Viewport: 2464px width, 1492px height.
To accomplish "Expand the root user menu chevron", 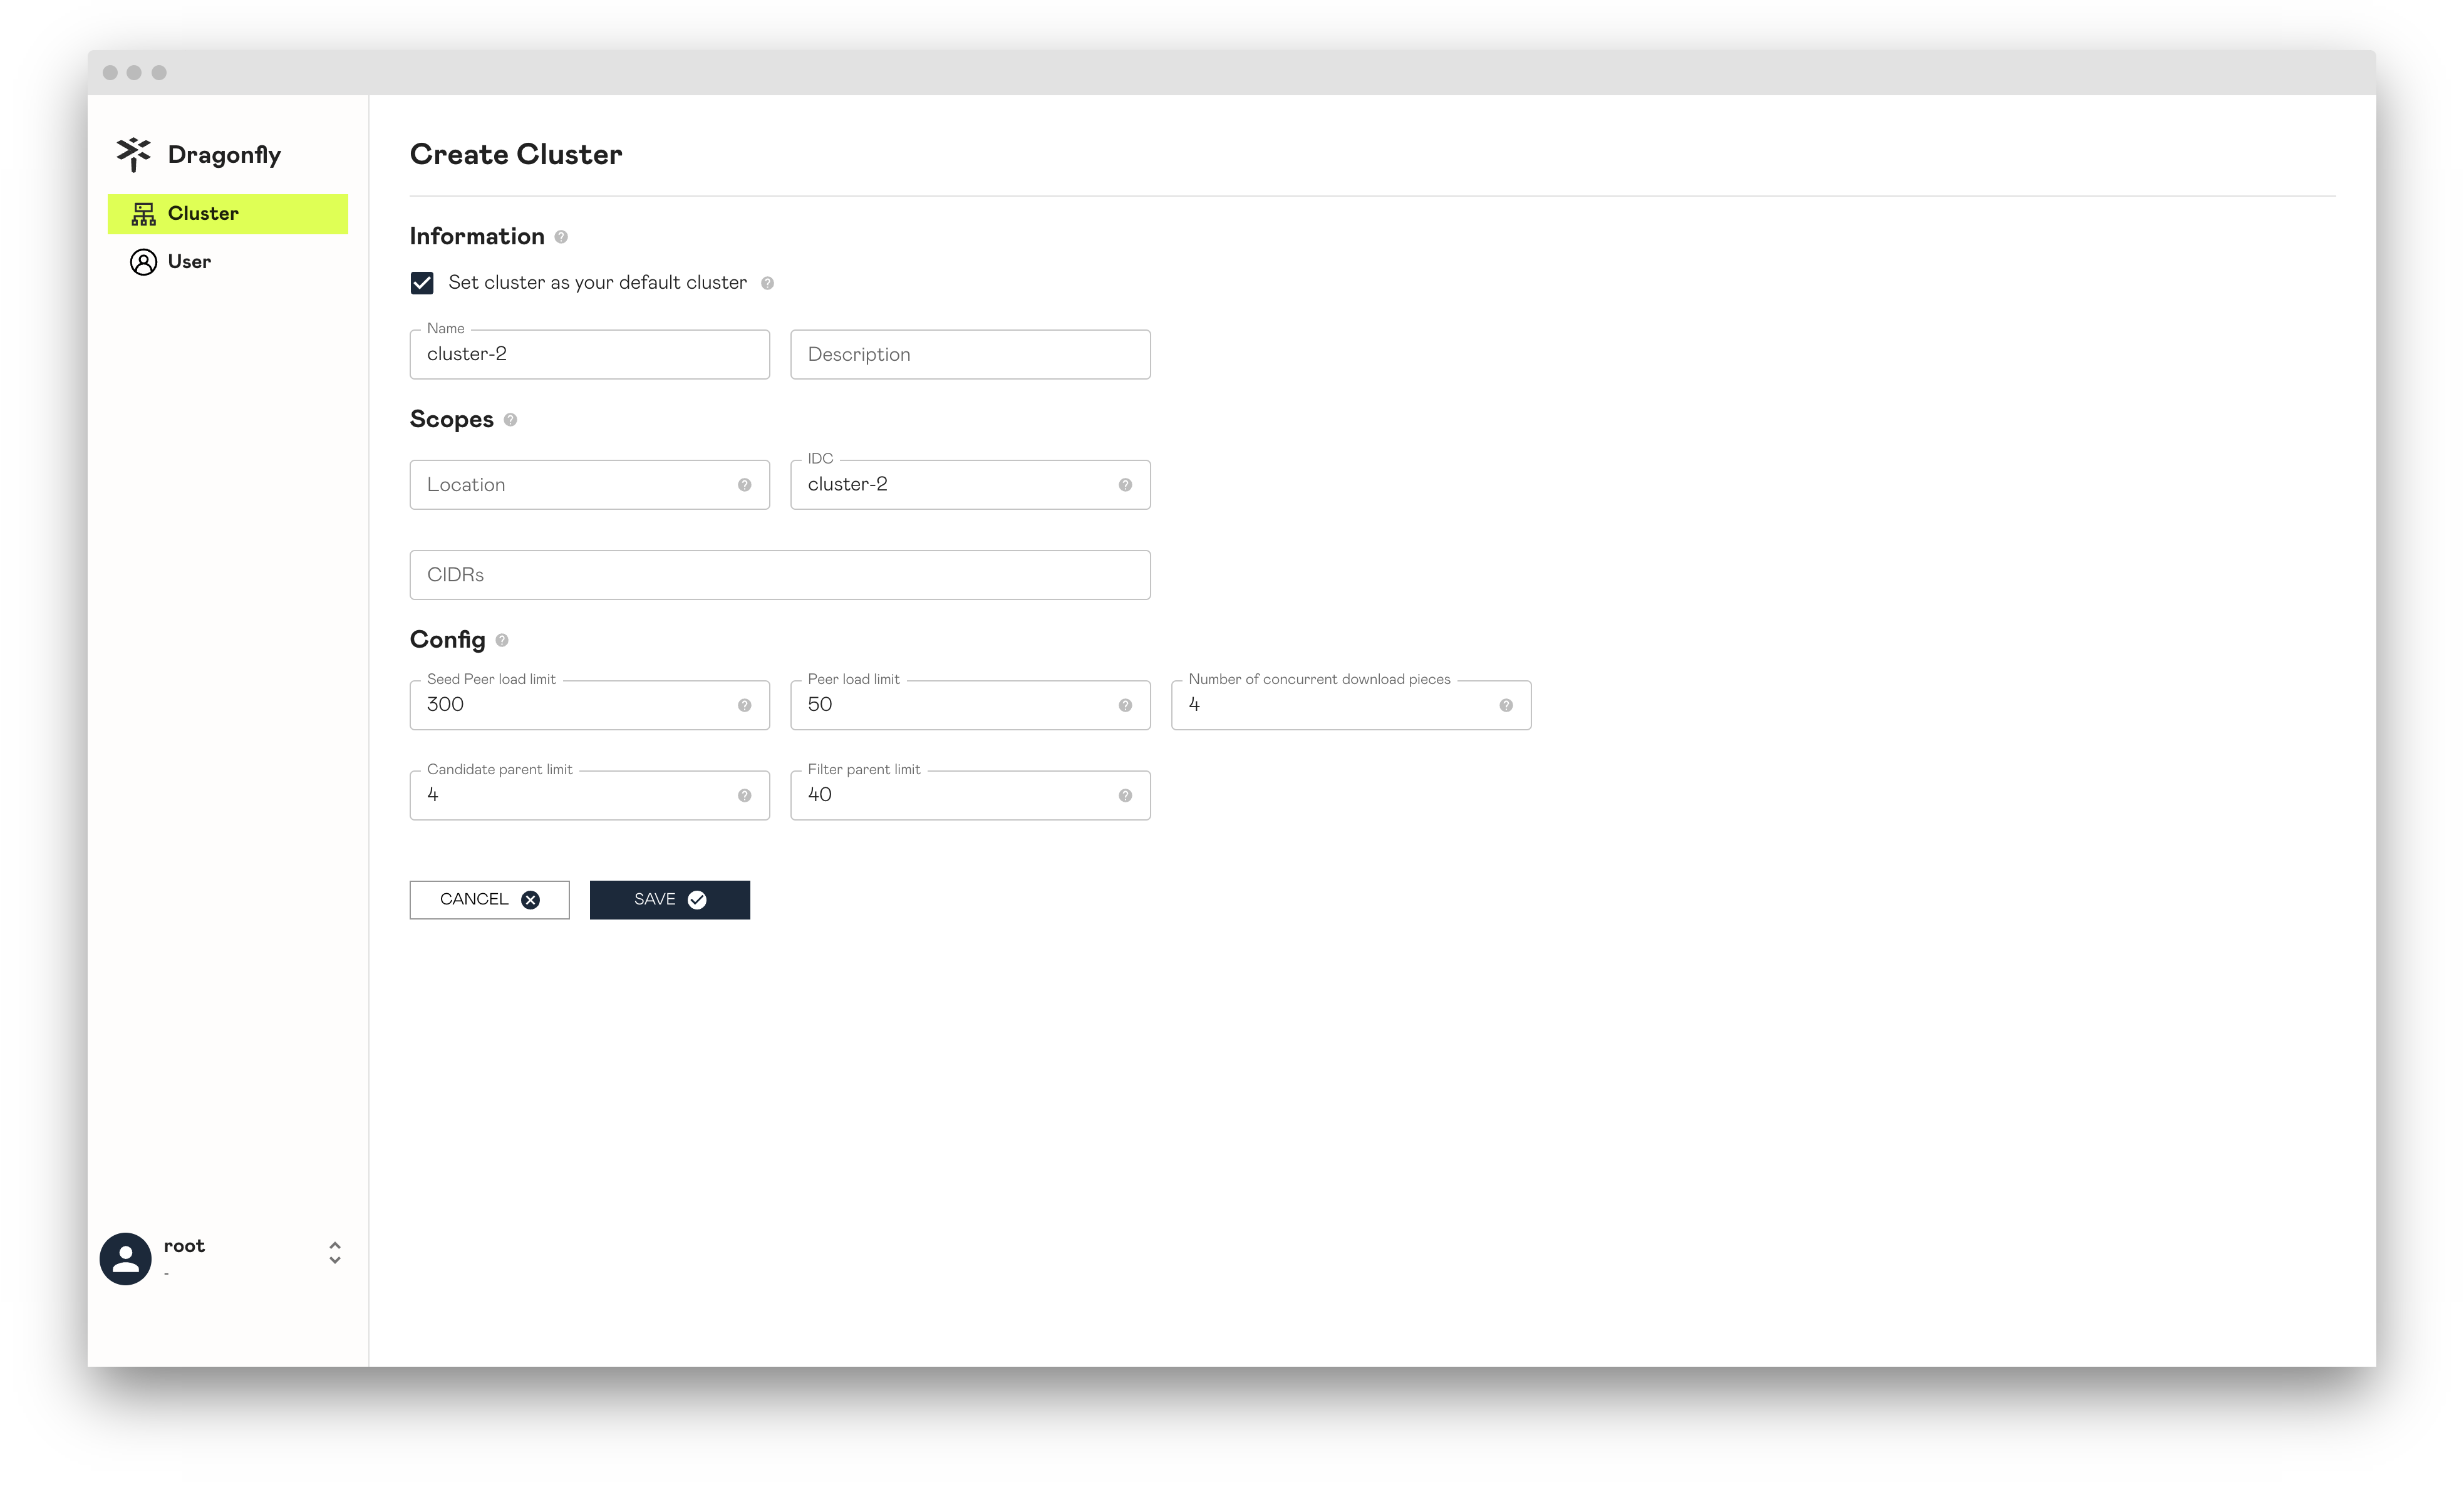I will click(335, 1253).
